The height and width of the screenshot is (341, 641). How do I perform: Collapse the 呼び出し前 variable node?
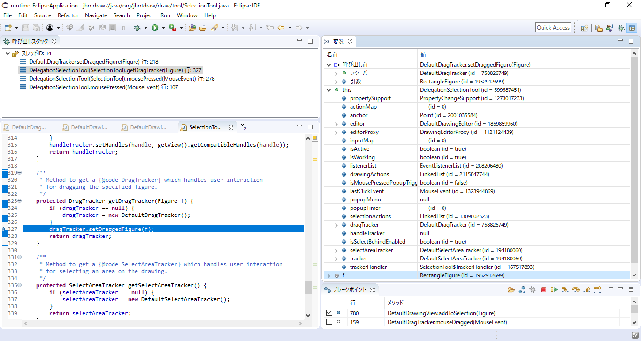click(329, 65)
